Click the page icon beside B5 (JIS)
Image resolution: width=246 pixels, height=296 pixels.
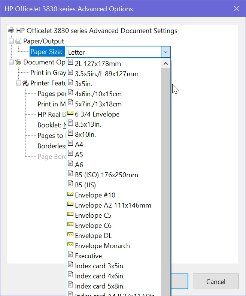point(70,183)
